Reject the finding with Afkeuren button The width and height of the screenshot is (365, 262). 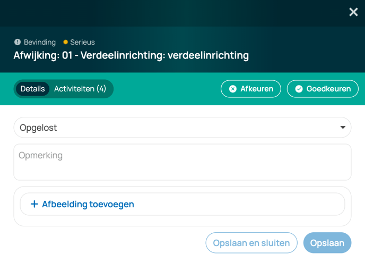coord(251,89)
